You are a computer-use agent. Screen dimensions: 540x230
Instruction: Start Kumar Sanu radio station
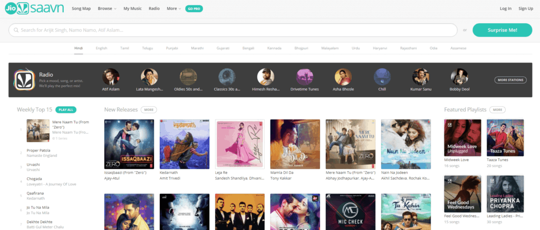[421, 77]
